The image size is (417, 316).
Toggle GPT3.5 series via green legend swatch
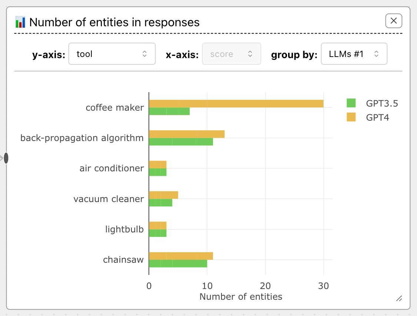tap(351, 103)
